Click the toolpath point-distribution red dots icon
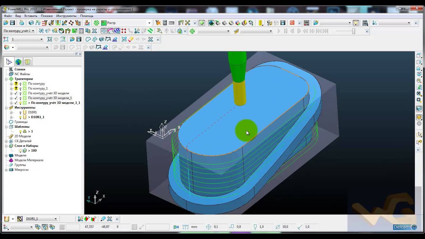The height and width of the screenshot is (239, 425). tap(124, 31)
